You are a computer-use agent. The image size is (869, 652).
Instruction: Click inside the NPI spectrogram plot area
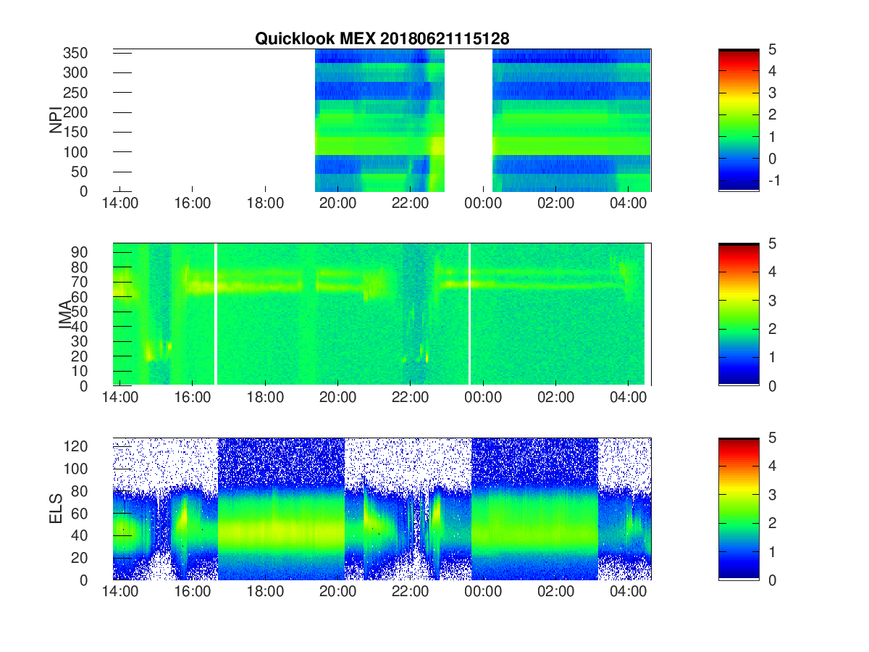click(x=382, y=120)
